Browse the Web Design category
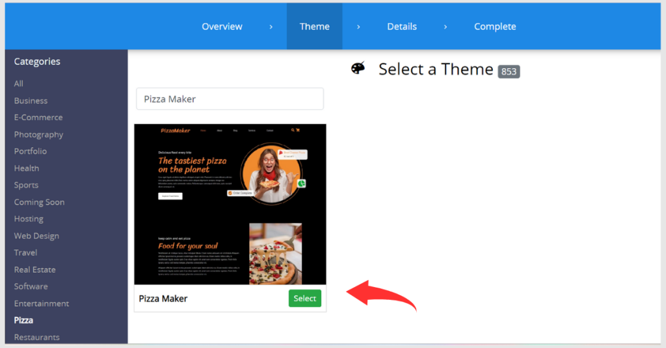The image size is (666, 348). 36,236
